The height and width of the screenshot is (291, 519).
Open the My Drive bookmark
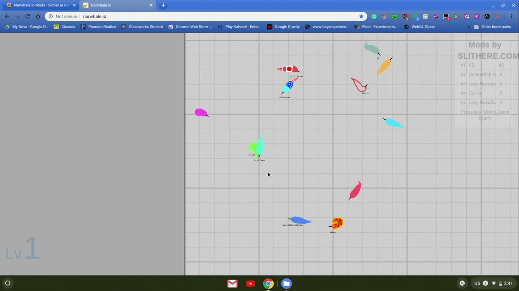(x=26, y=27)
